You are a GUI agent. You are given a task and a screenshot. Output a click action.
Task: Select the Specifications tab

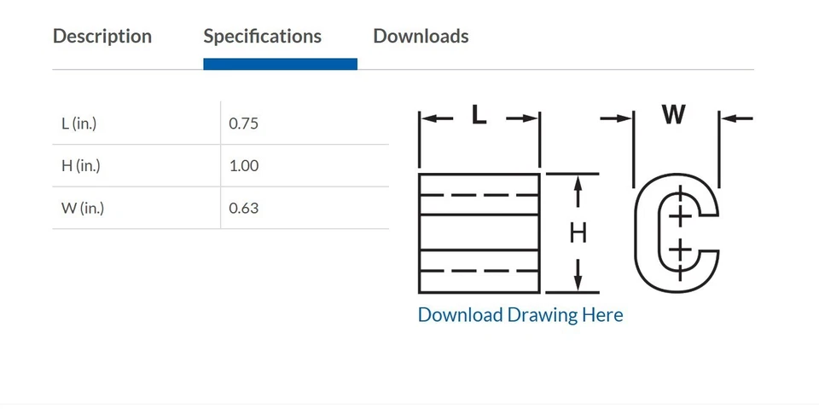[262, 37]
